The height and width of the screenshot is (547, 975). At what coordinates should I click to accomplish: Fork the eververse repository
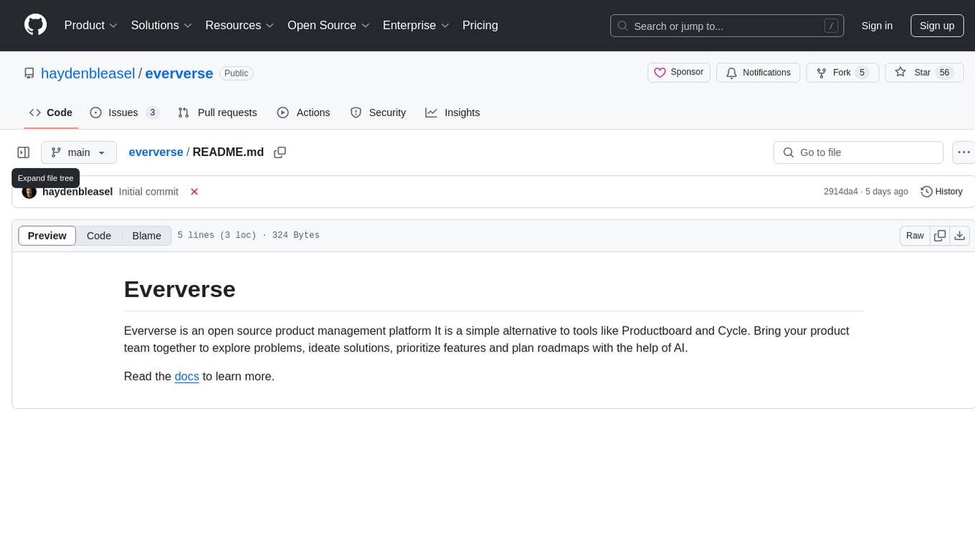[x=842, y=72]
